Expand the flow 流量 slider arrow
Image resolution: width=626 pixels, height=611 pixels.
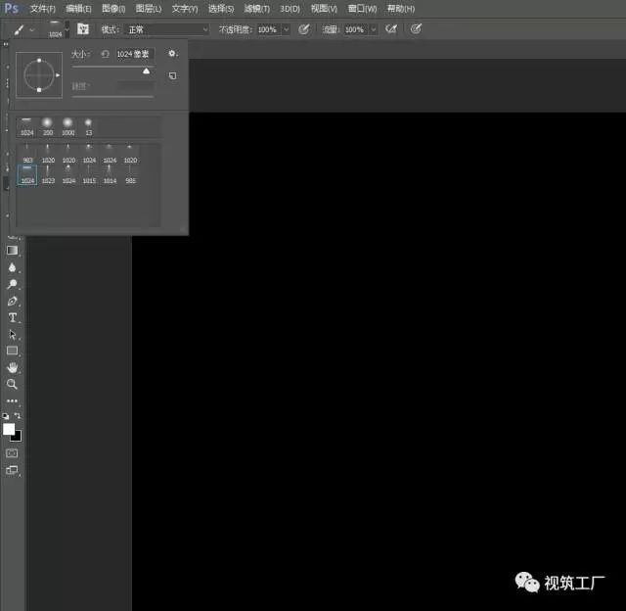click(374, 29)
